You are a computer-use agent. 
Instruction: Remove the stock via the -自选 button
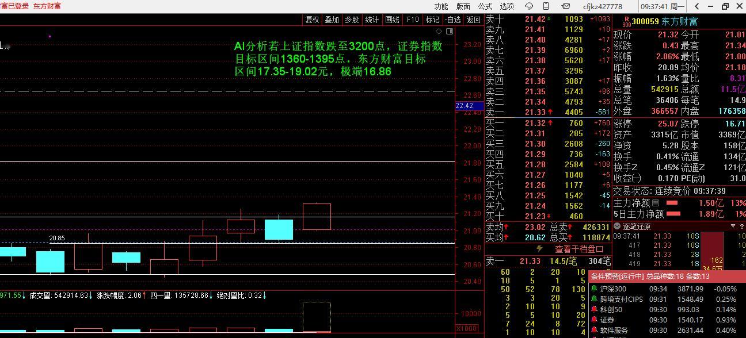coord(452,20)
